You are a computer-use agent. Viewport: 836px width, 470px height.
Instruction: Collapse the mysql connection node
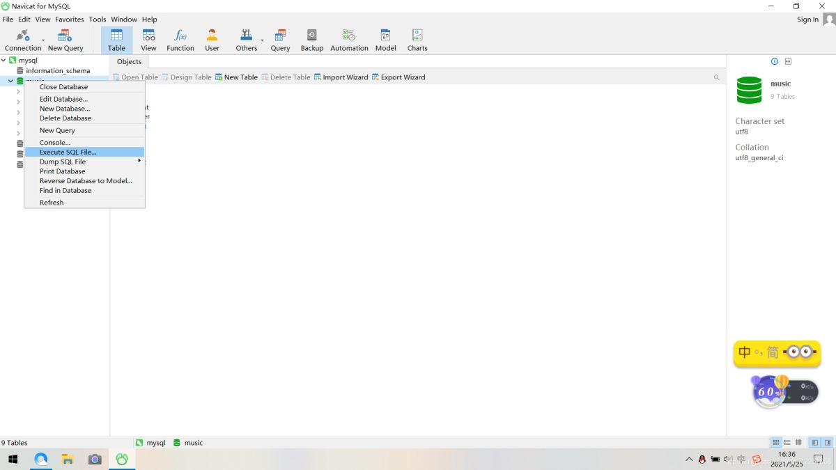pyautogui.click(x=3, y=61)
